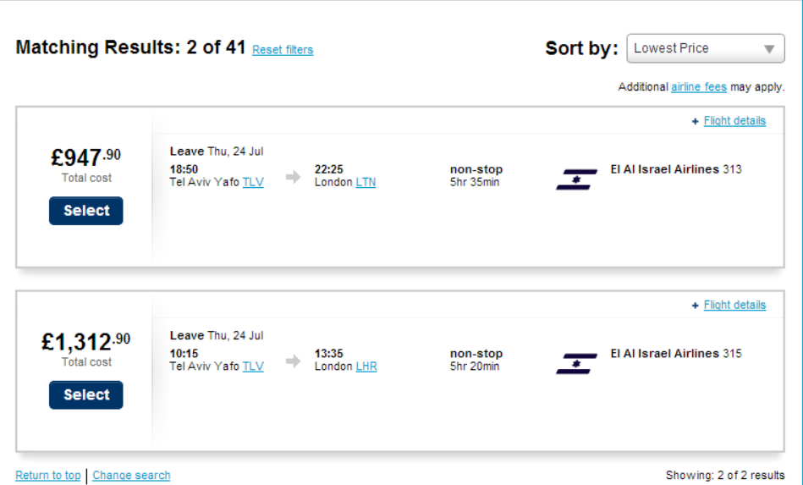Select the £1,312.90 flight

pos(86,395)
